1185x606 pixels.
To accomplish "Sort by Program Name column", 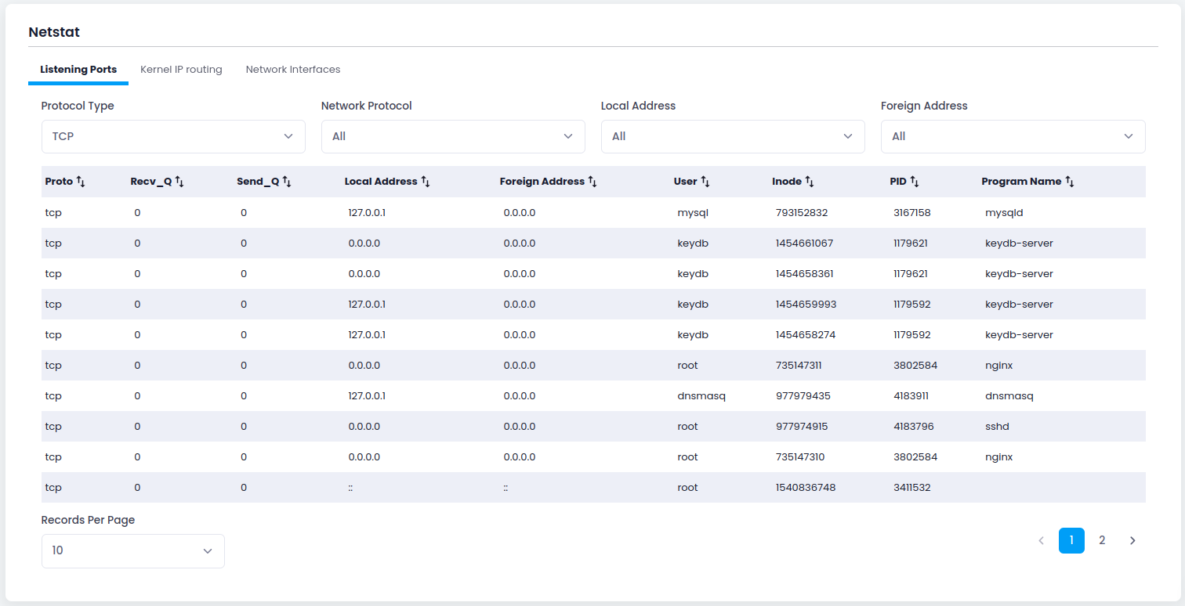I will click(x=1071, y=181).
